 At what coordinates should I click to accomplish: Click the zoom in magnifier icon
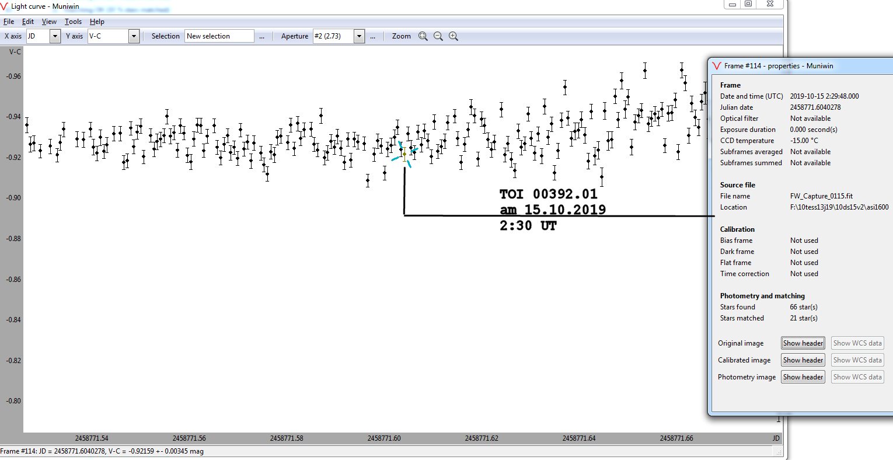453,36
